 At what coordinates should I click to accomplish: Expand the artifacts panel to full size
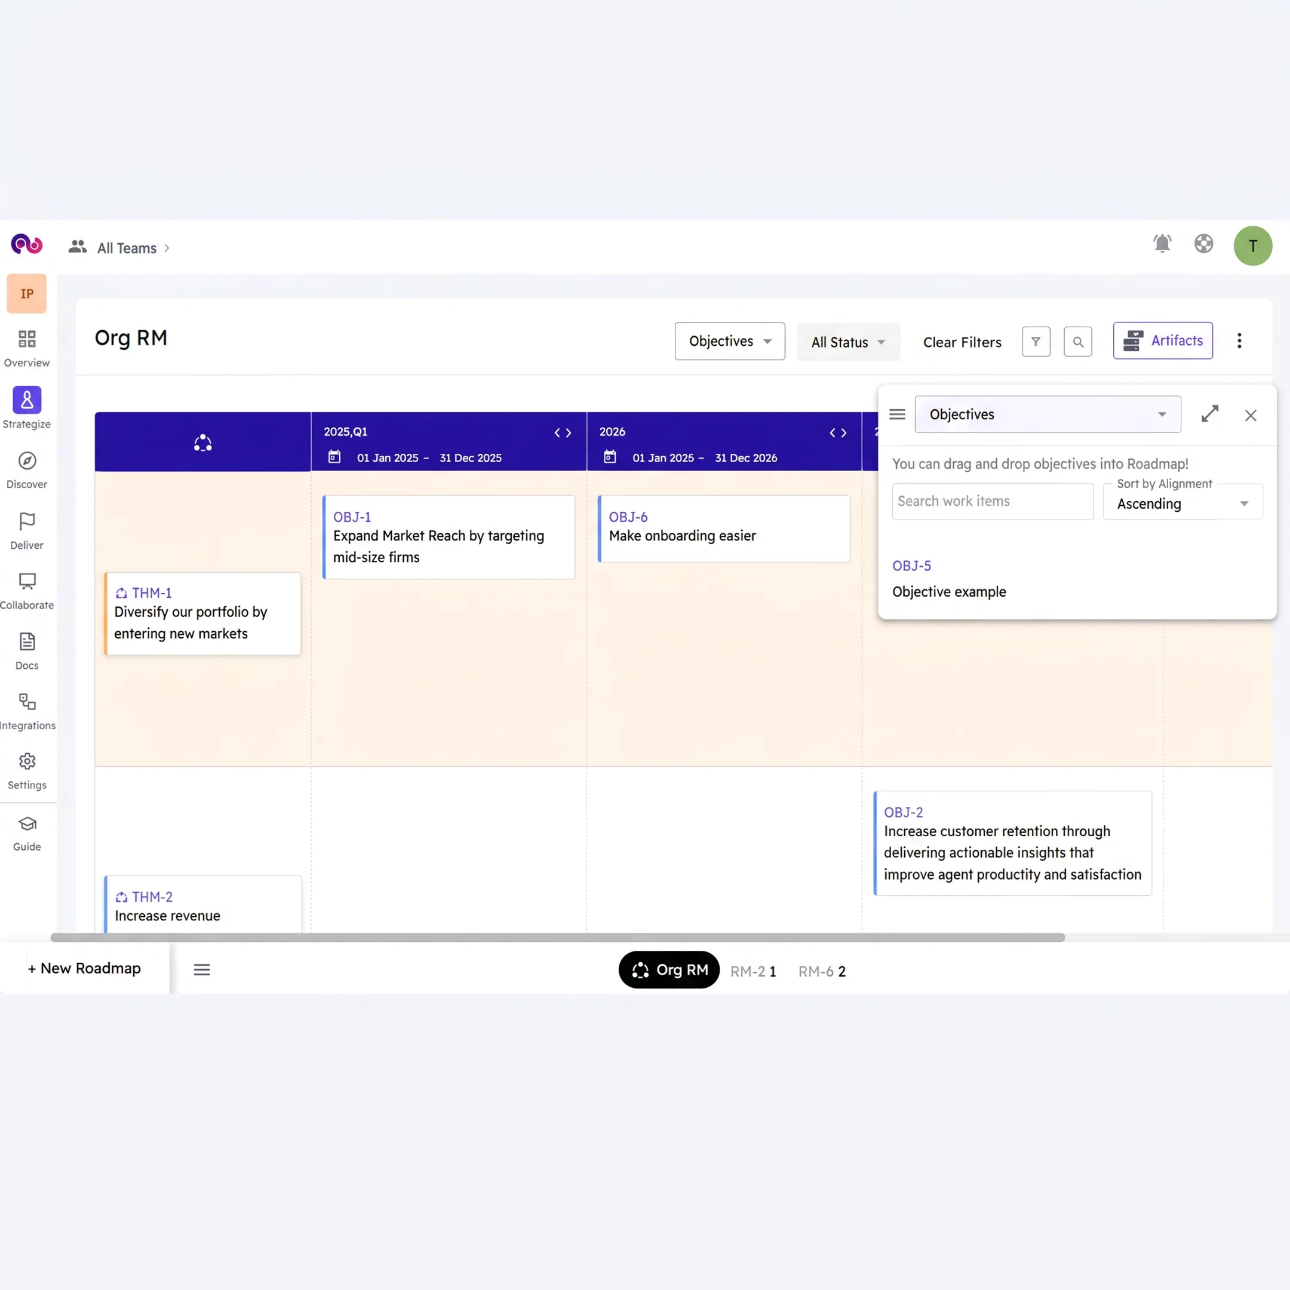(1209, 414)
